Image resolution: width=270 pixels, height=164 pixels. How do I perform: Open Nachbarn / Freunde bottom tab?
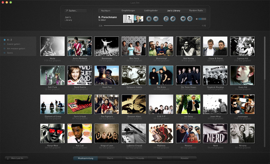[x=135, y=158]
